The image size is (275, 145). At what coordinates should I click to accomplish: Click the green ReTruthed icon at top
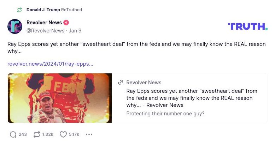[x=19, y=10]
